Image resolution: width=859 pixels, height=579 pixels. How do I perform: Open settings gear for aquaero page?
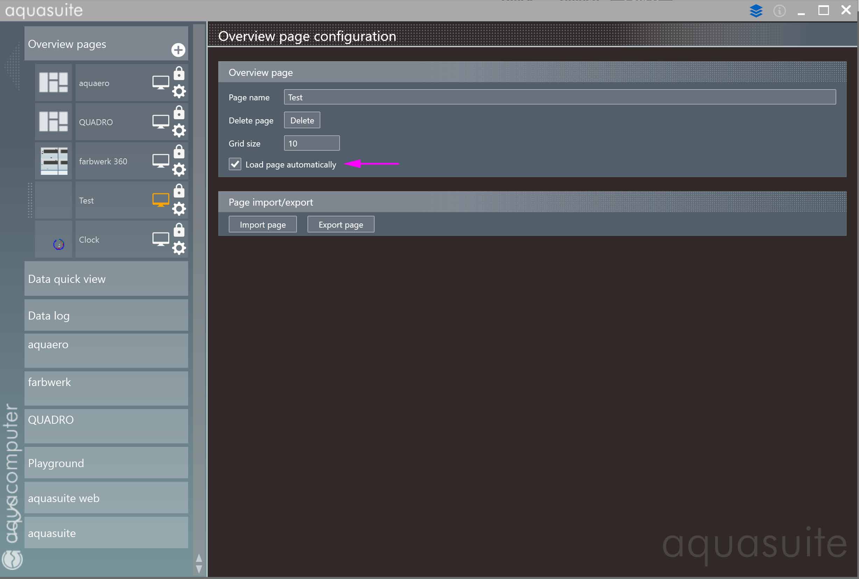click(x=179, y=91)
